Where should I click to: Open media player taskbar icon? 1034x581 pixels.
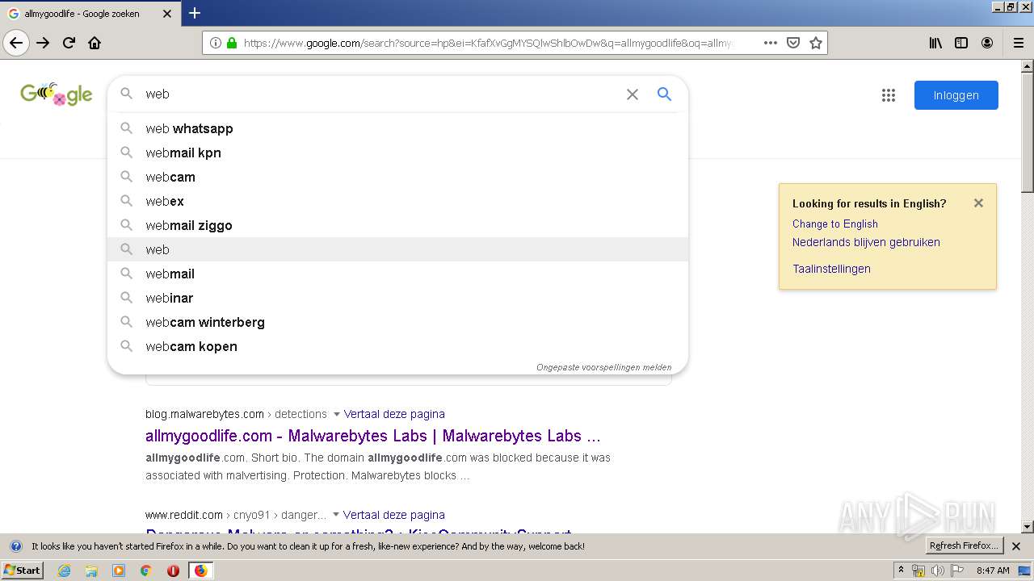pos(119,571)
